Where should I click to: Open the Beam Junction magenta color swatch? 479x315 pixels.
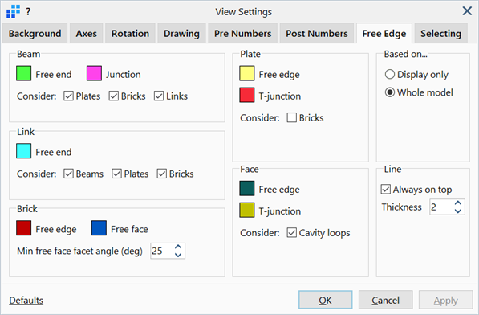point(94,73)
